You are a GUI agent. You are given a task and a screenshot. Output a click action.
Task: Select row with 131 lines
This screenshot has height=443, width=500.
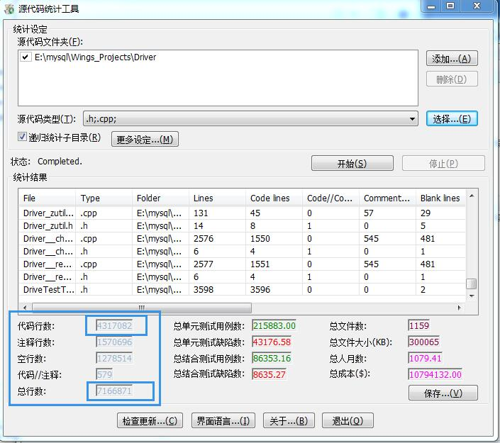(x=242, y=213)
